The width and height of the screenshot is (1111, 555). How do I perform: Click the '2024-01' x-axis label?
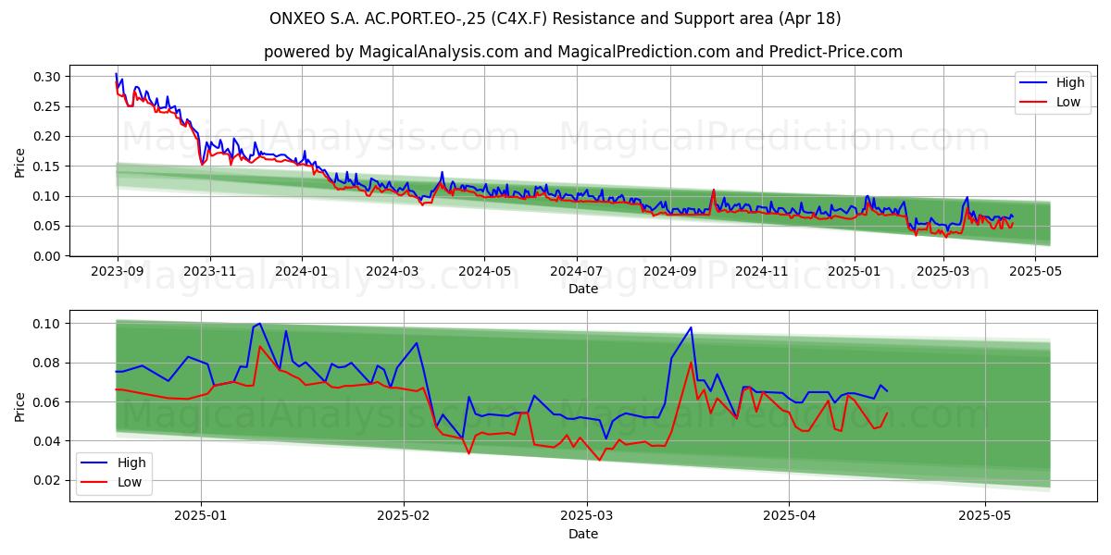302,272
